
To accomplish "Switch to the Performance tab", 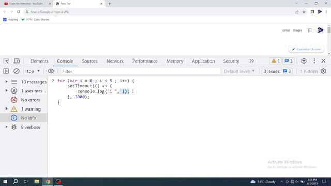I will [x=145, y=61].
